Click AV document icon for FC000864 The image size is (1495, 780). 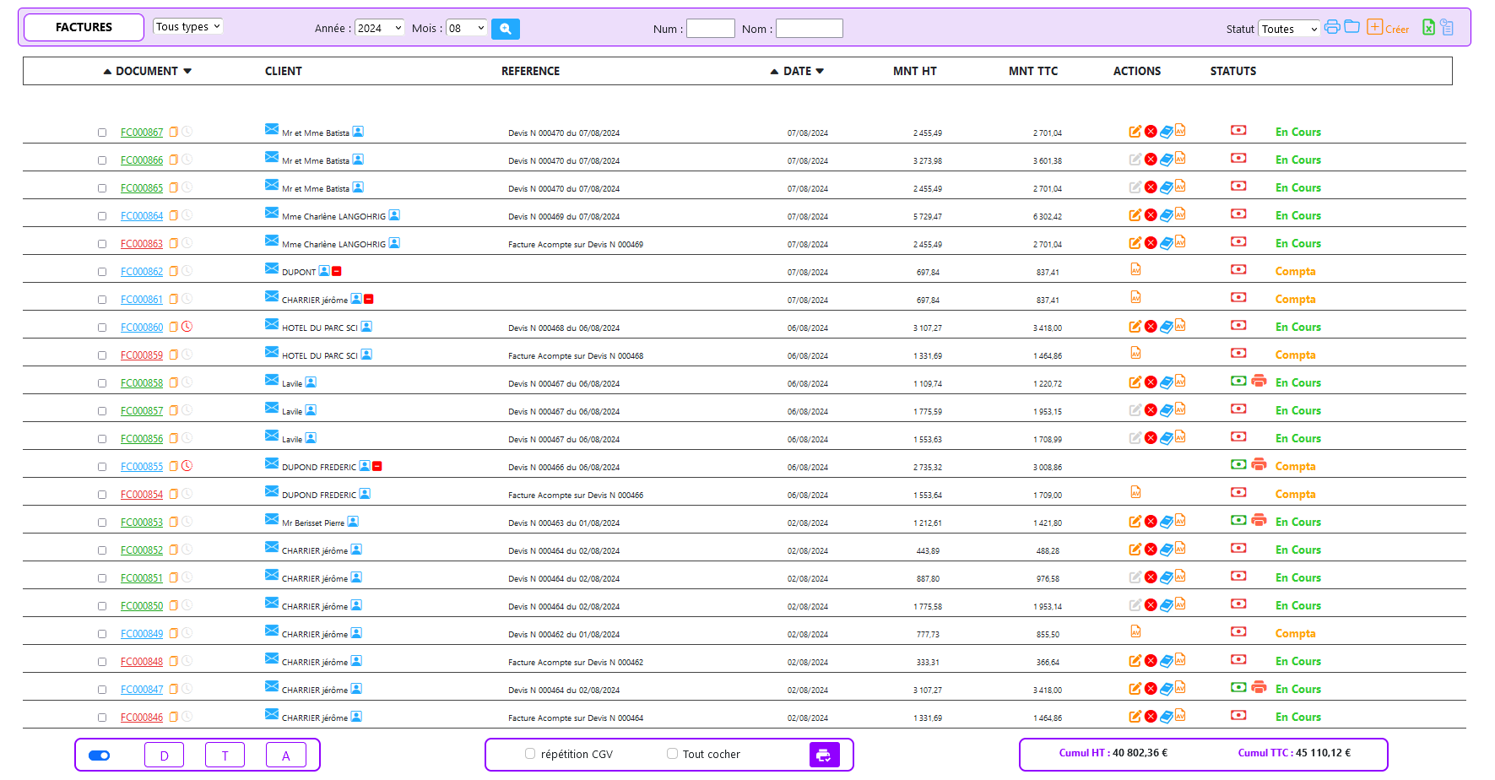coord(1180,214)
